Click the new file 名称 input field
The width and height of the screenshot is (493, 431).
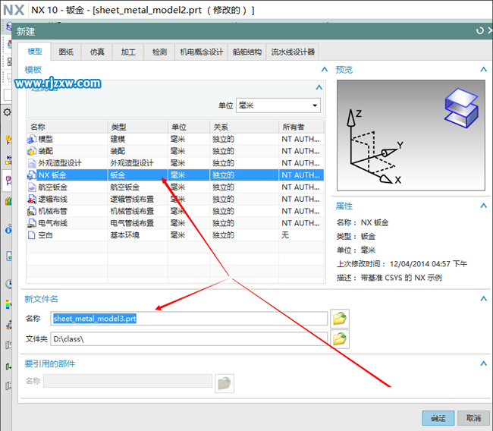pyautogui.click(x=189, y=319)
